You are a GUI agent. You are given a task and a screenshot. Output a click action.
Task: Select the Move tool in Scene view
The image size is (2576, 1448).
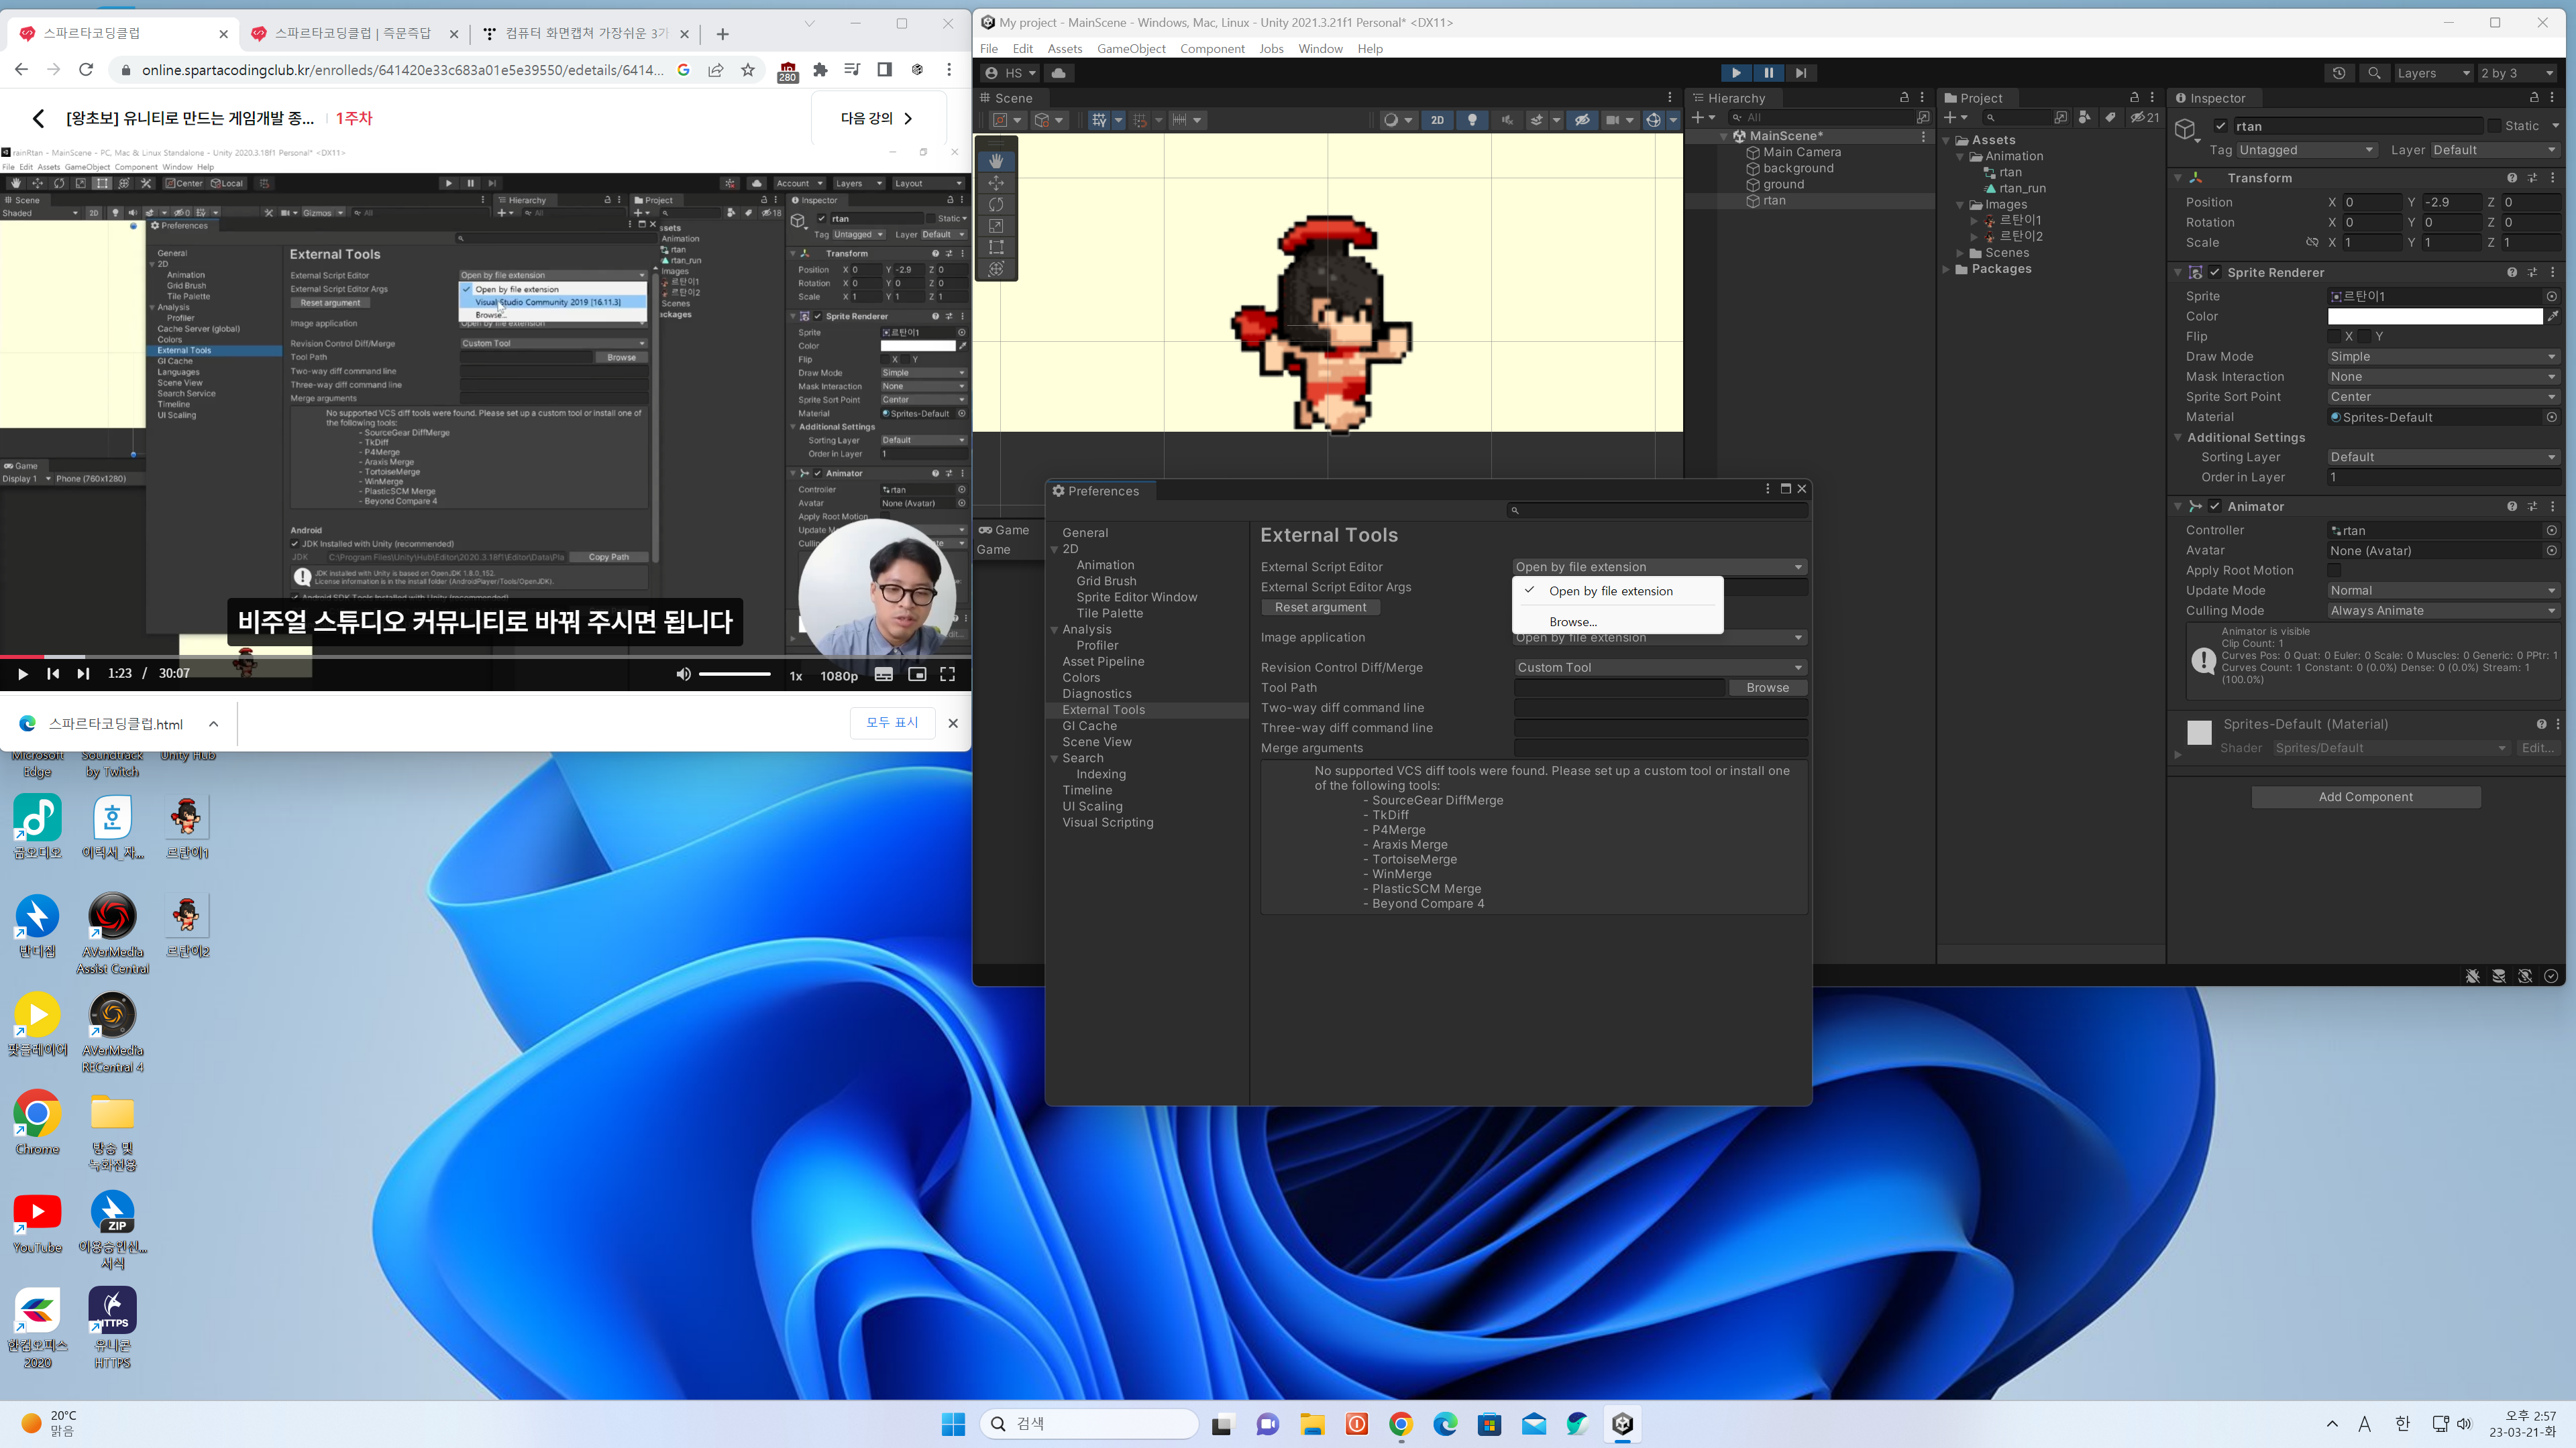tap(996, 183)
